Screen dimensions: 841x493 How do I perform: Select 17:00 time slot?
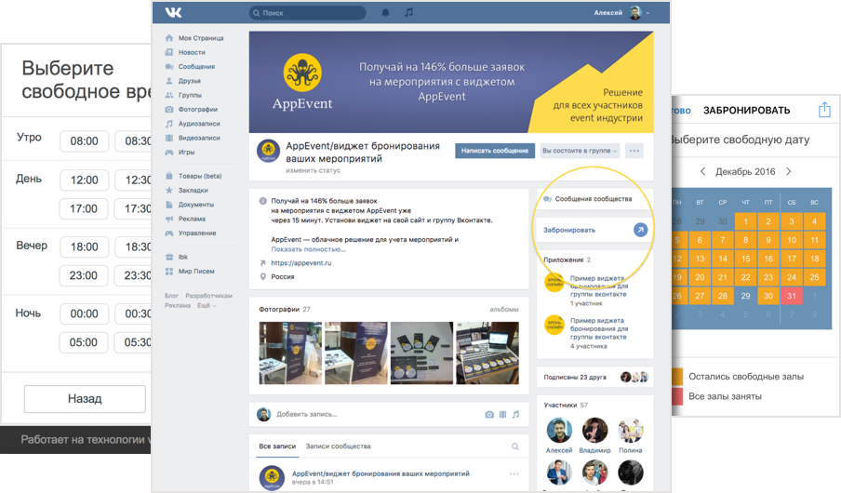coord(84,208)
